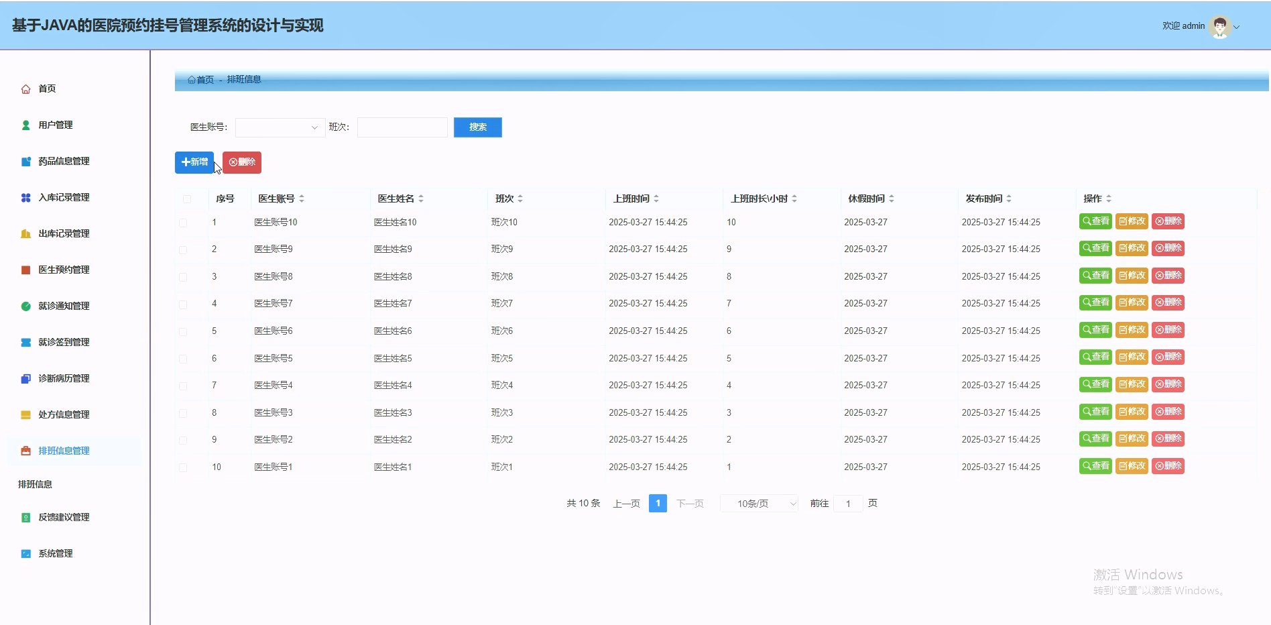Viewport: 1271px width, 625px height.
Task: Open 诊断病历管理 menu item
Action: pyautogui.click(x=64, y=378)
